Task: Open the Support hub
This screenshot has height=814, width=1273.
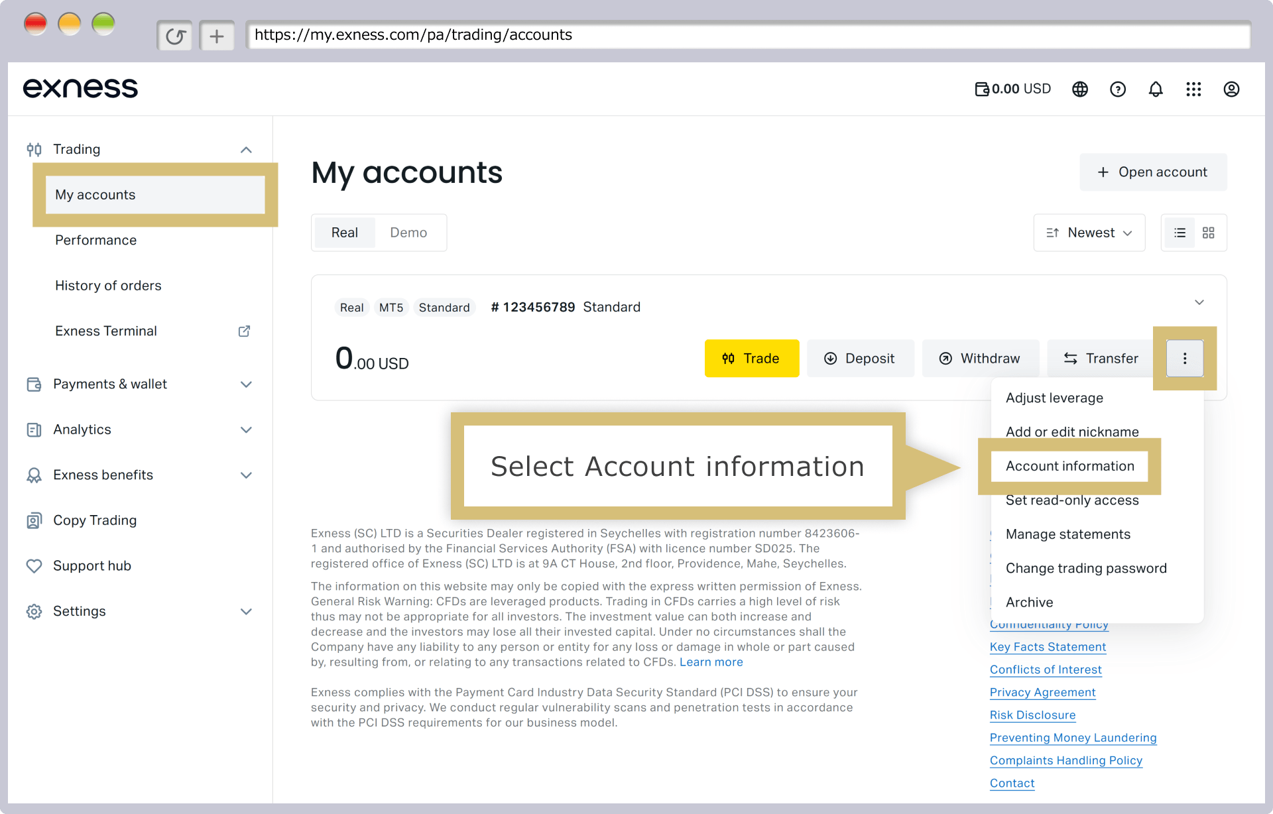Action: click(x=92, y=566)
